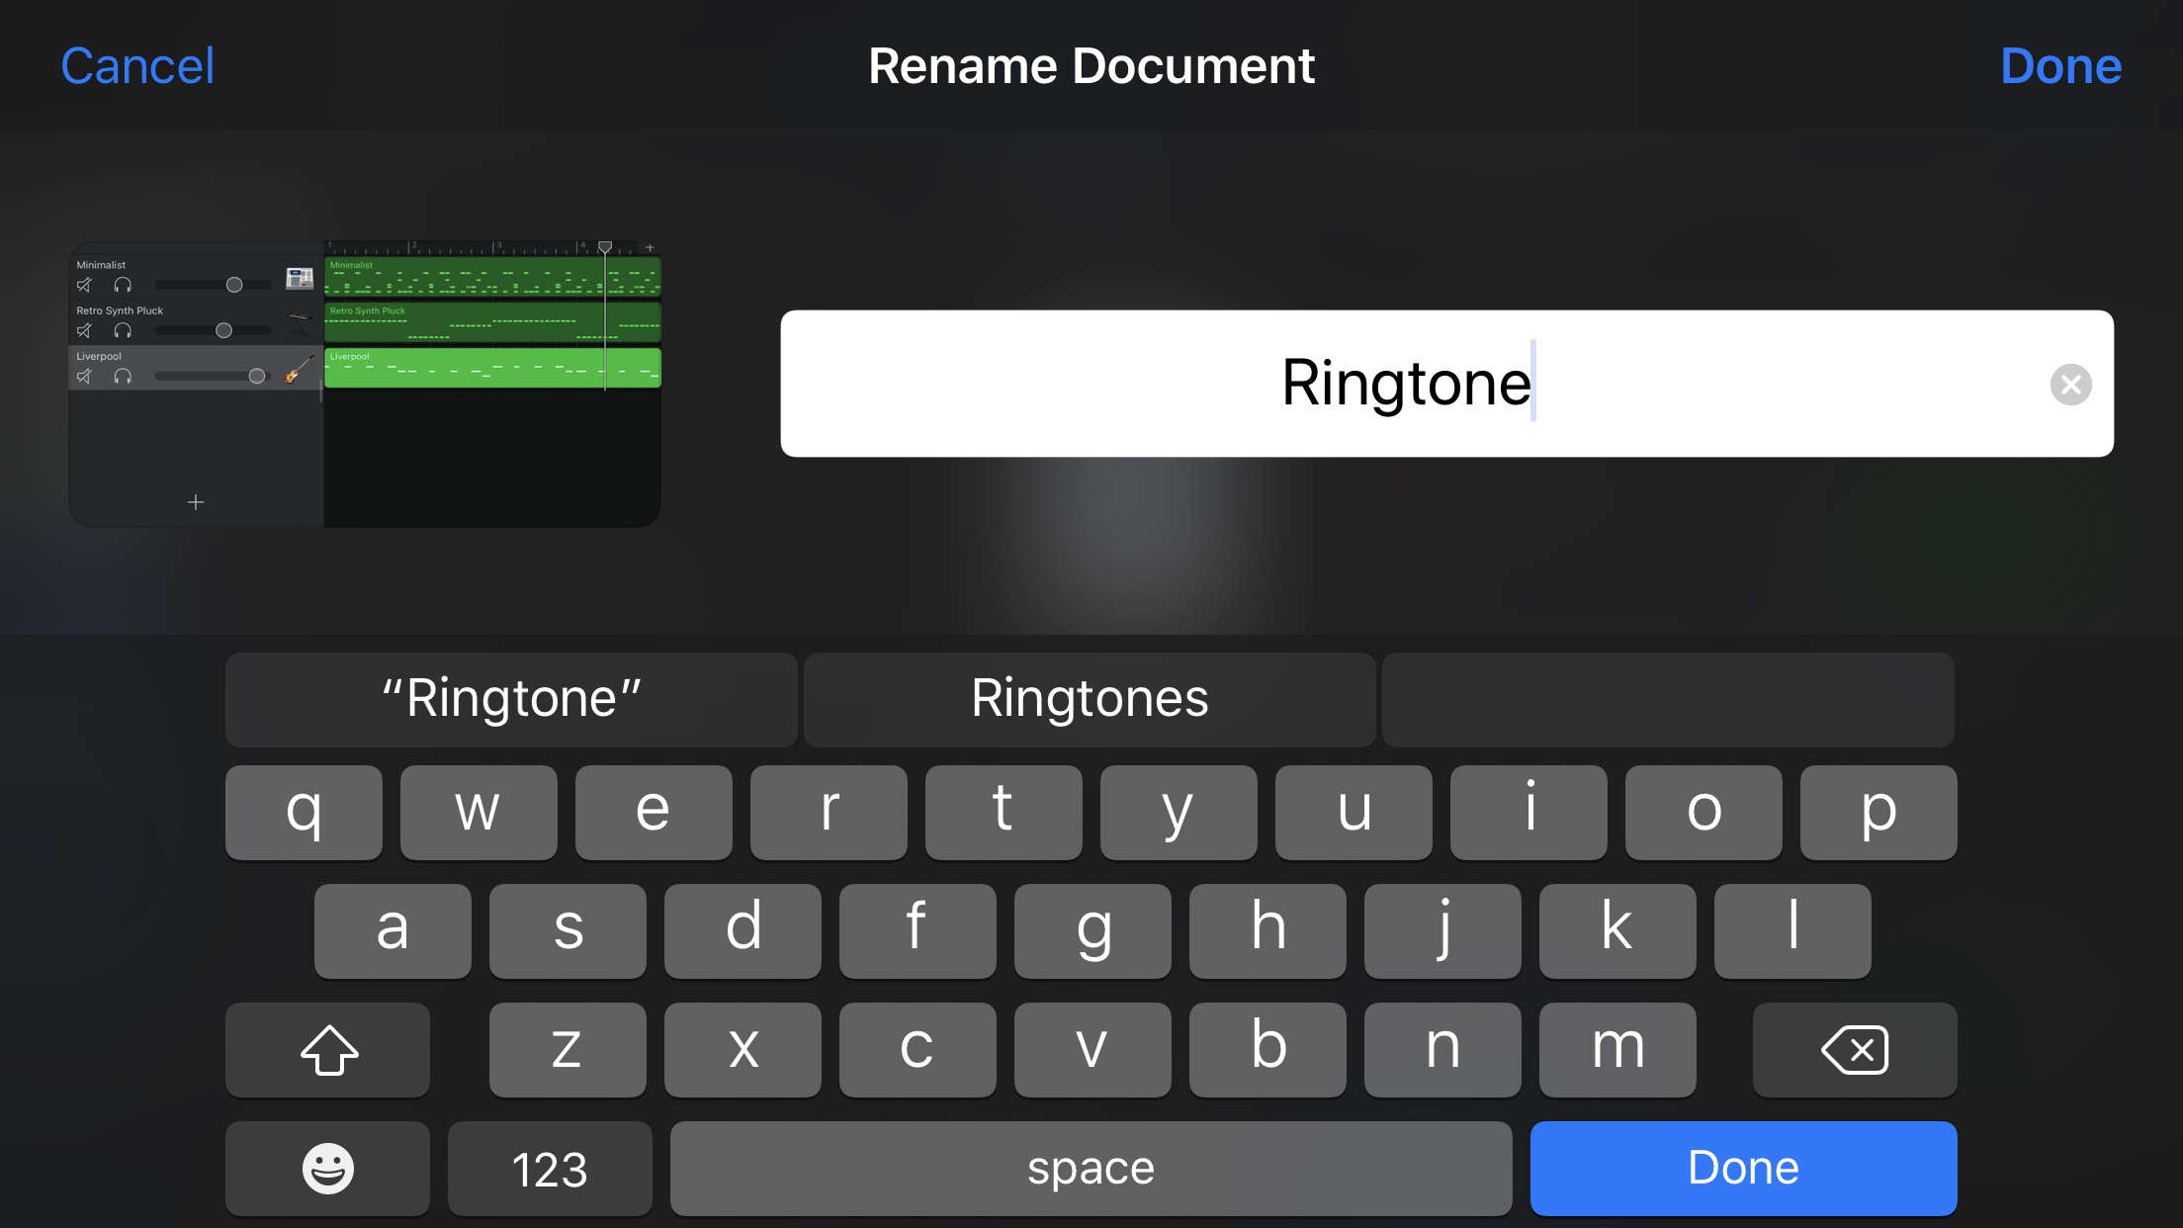Image resolution: width=2183 pixels, height=1228 pixels.
Task: Mute the Liverpool track
Action: [85, 376]
